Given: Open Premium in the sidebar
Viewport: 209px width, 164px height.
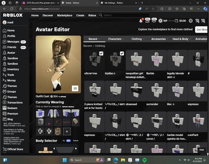Looking at the screenshot, I should pyautogui.click(x=10, y=114).
